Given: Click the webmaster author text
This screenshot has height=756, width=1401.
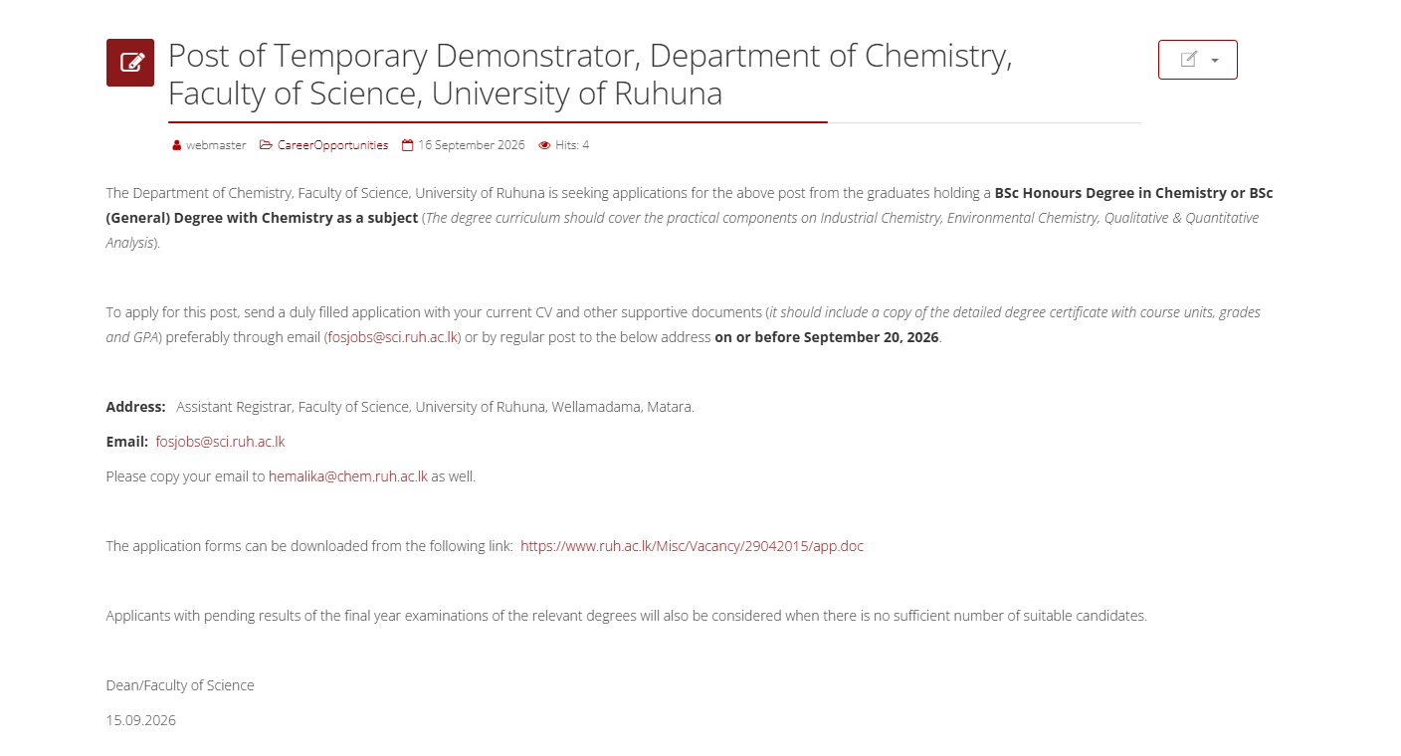Looking at the screenshot, I should [216, 145].
